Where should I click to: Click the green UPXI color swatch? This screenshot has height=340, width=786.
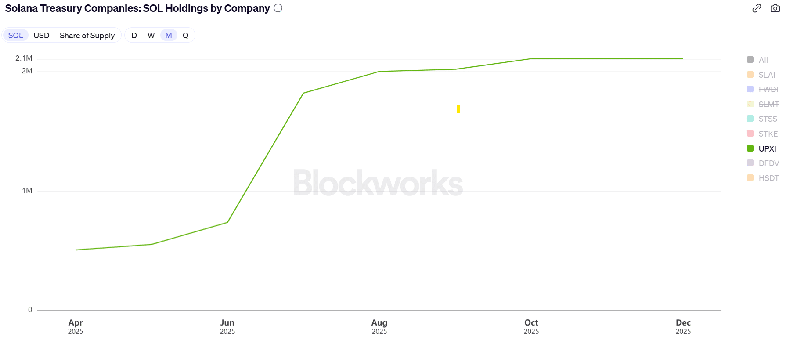click(750, 148)
